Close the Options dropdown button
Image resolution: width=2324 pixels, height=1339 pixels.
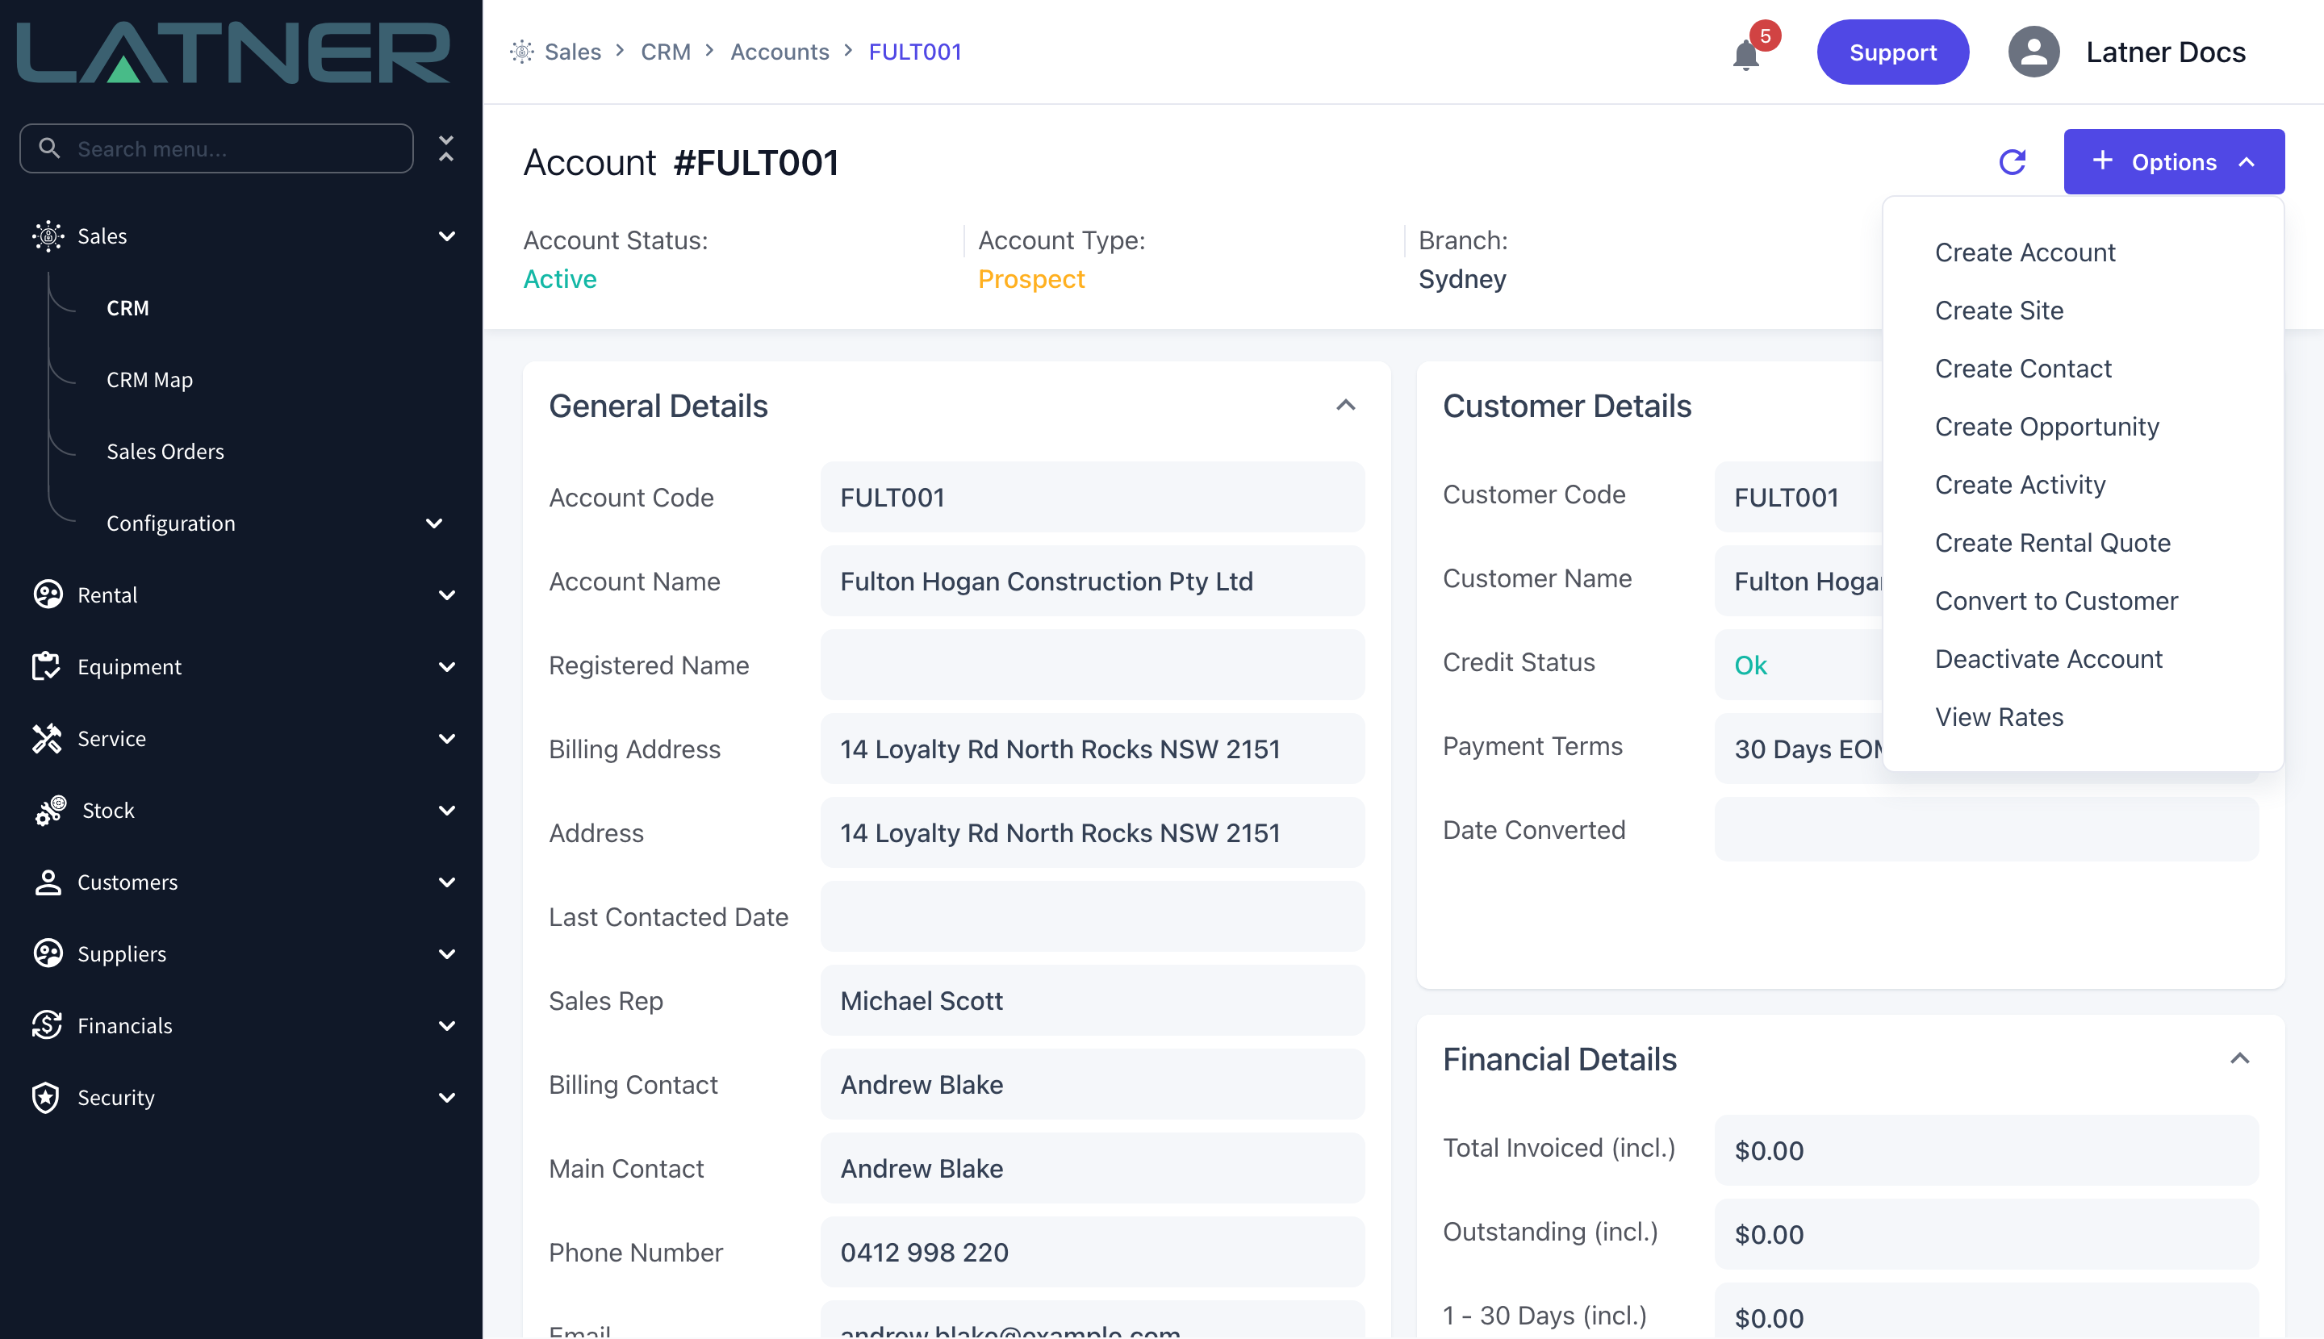pyautogui.click(x=2174, y=162)
